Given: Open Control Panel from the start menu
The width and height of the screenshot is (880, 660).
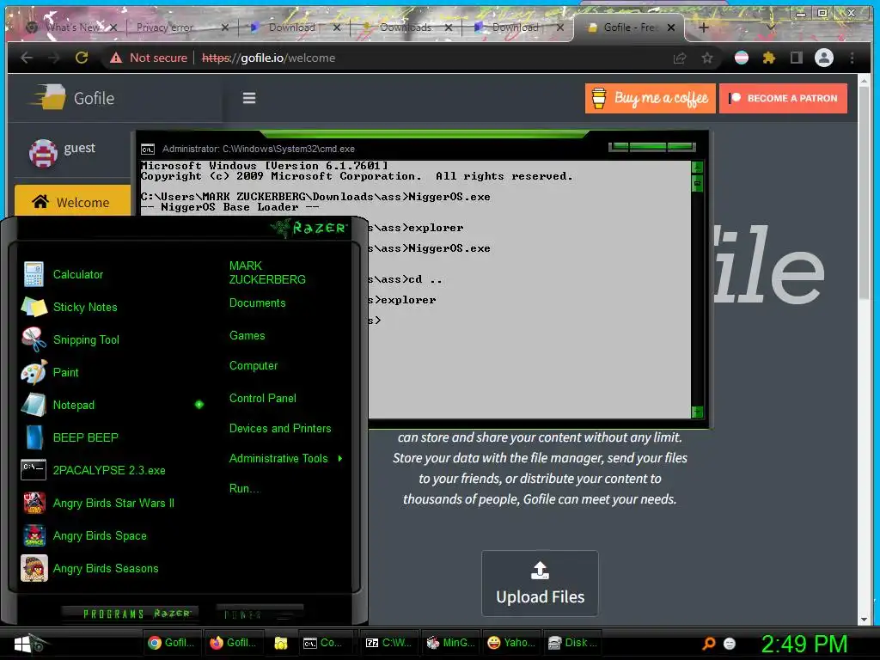Looking at the screenshot, I should (263, 399).
